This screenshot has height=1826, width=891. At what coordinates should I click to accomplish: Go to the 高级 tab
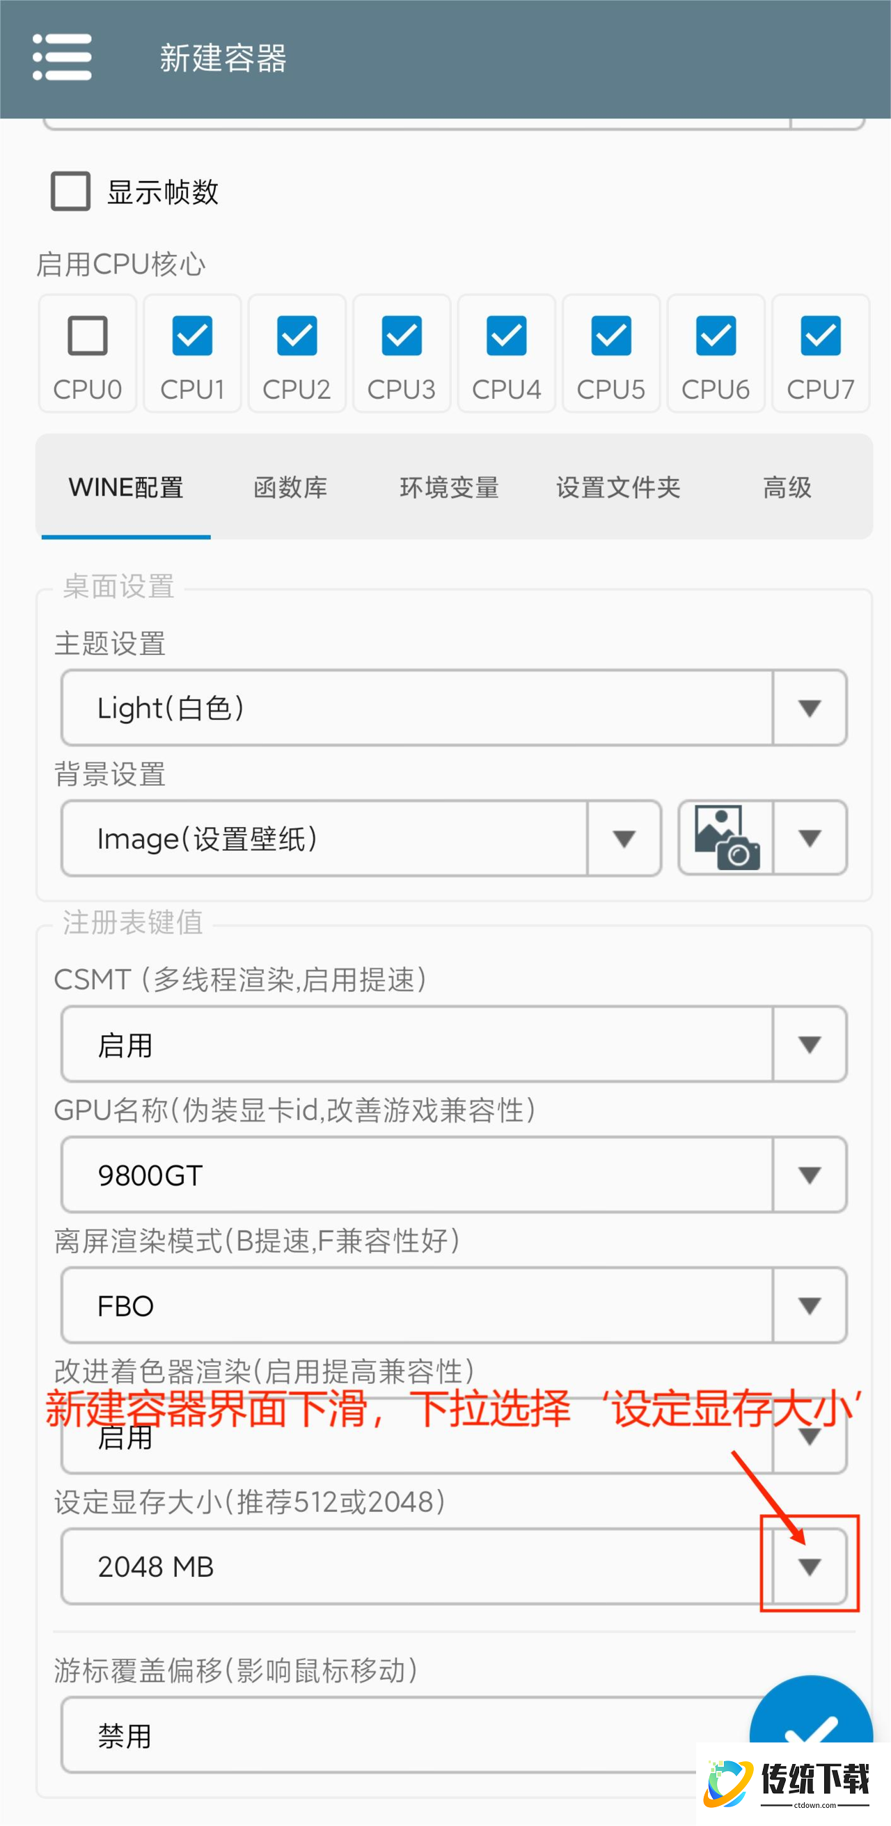[787, 488]
